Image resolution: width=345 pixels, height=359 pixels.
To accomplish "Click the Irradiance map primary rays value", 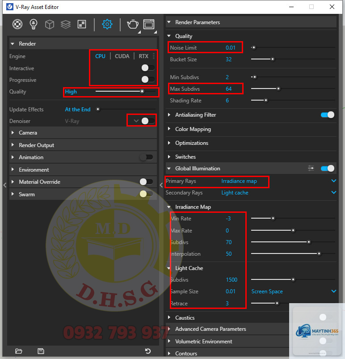I will pos(239,181).
